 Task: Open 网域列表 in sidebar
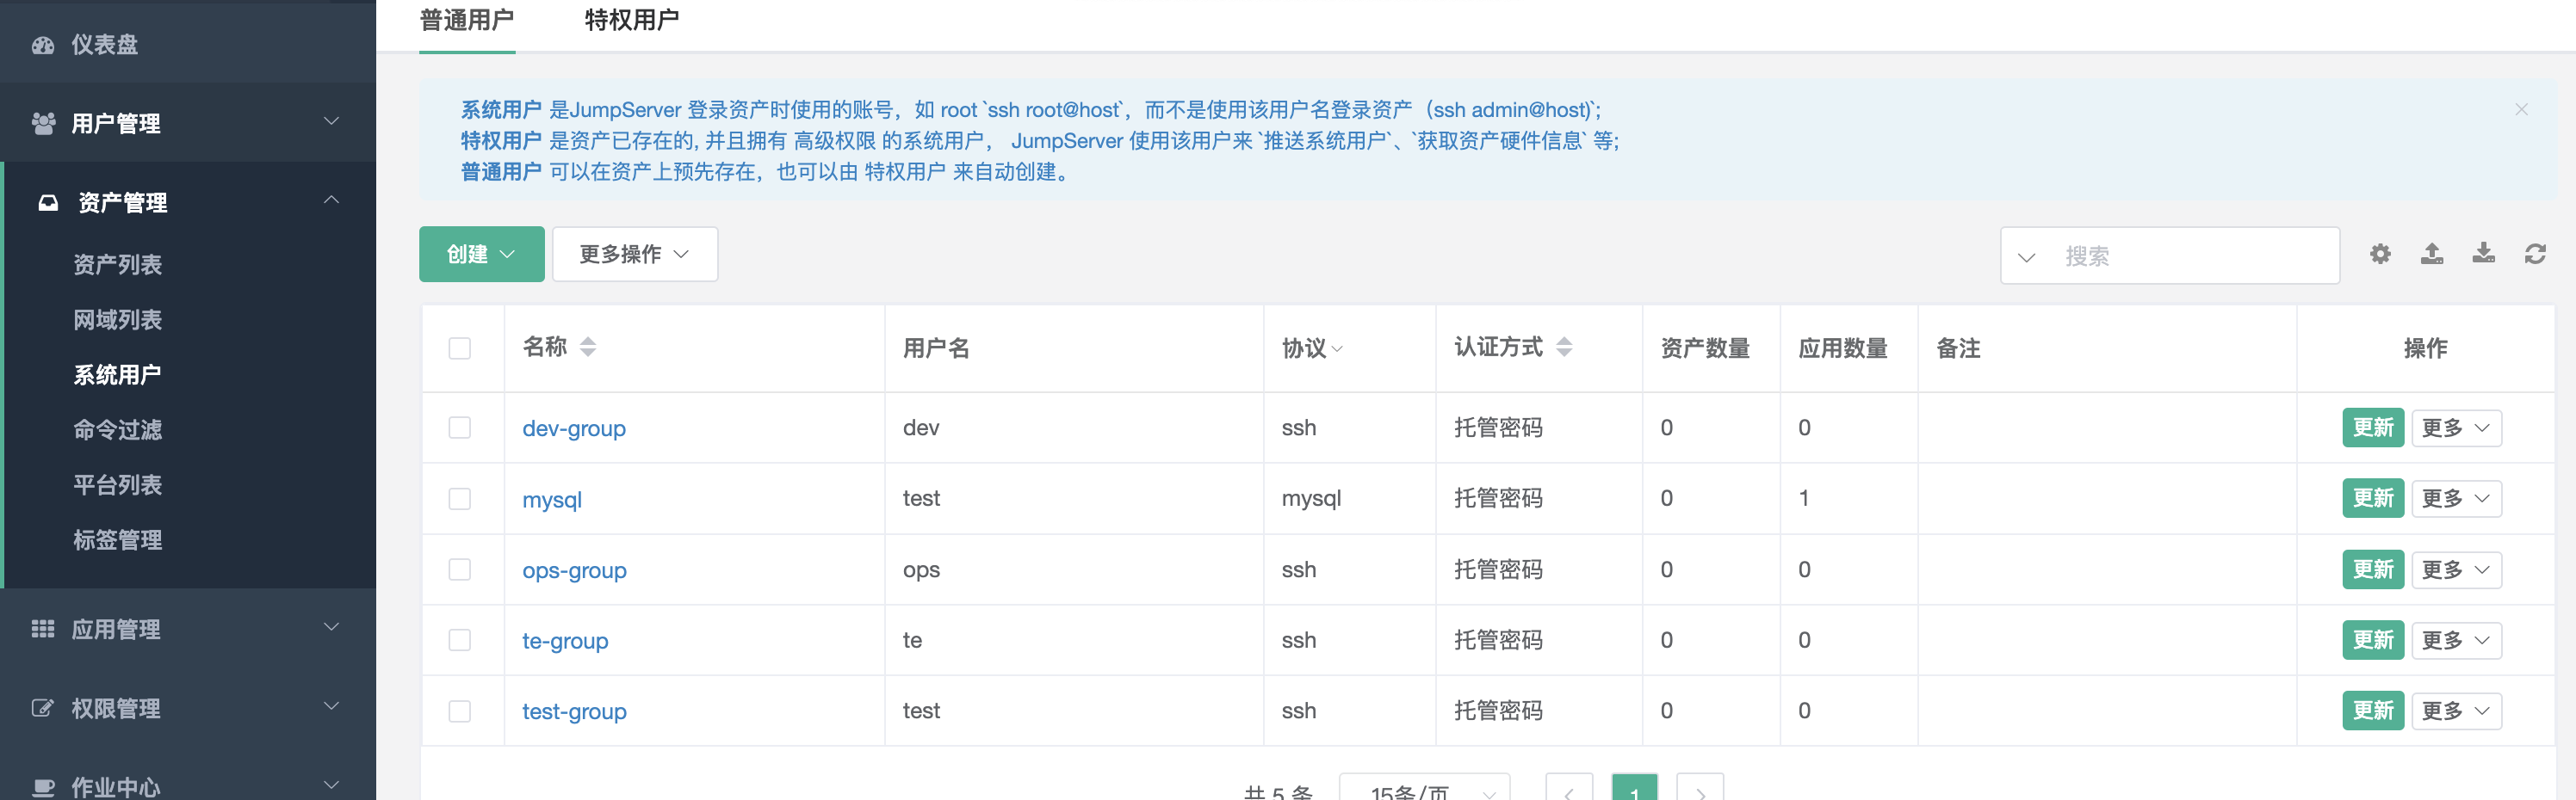[x=117, y=320]
